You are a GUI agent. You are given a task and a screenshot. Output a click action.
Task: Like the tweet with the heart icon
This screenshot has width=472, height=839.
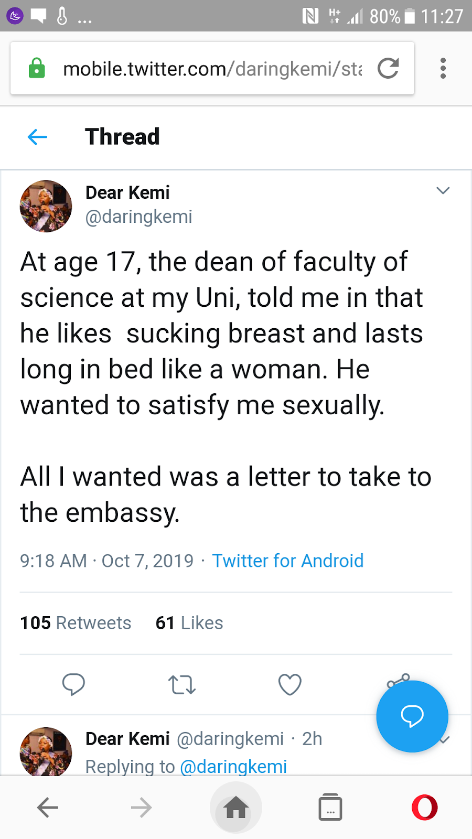(x=289, y=684)
